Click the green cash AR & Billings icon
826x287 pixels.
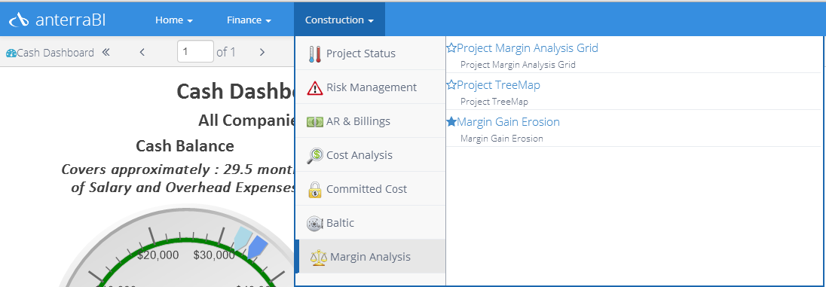(x=314, y=121)
